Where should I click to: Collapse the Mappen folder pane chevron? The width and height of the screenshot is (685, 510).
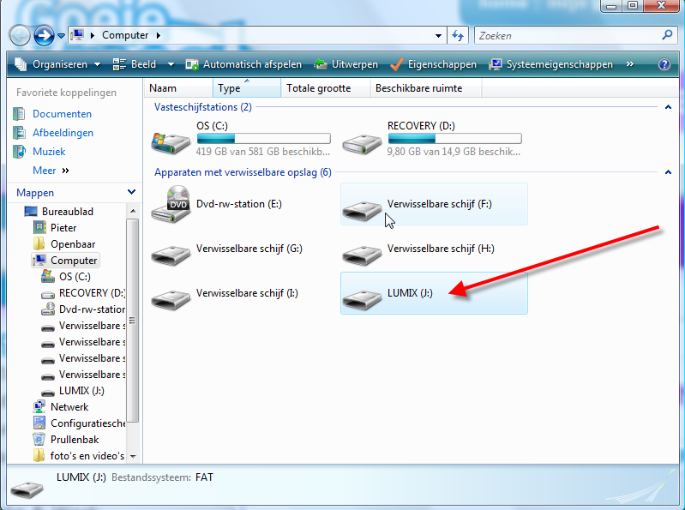tap(131, 193)
